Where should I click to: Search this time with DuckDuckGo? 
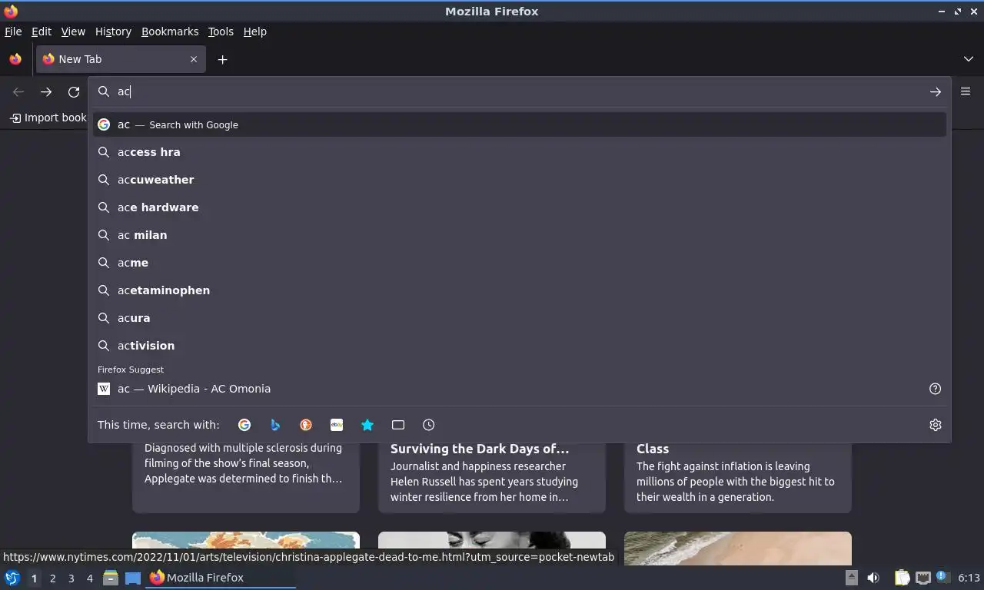point(306,425)
